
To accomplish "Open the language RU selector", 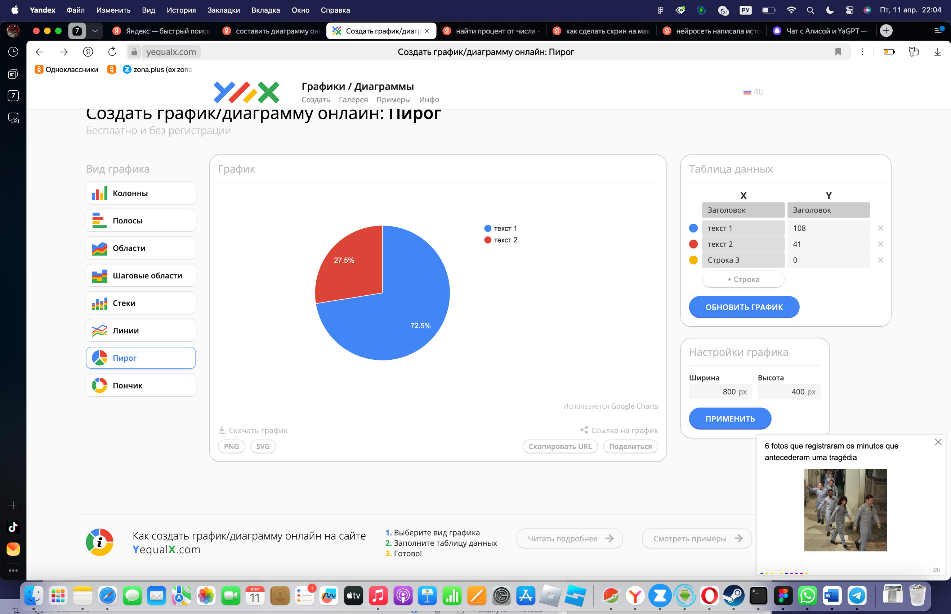I will (753, 92).
